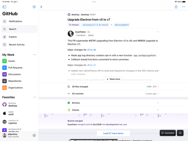Open Organizations under My Work

[19, 88]
